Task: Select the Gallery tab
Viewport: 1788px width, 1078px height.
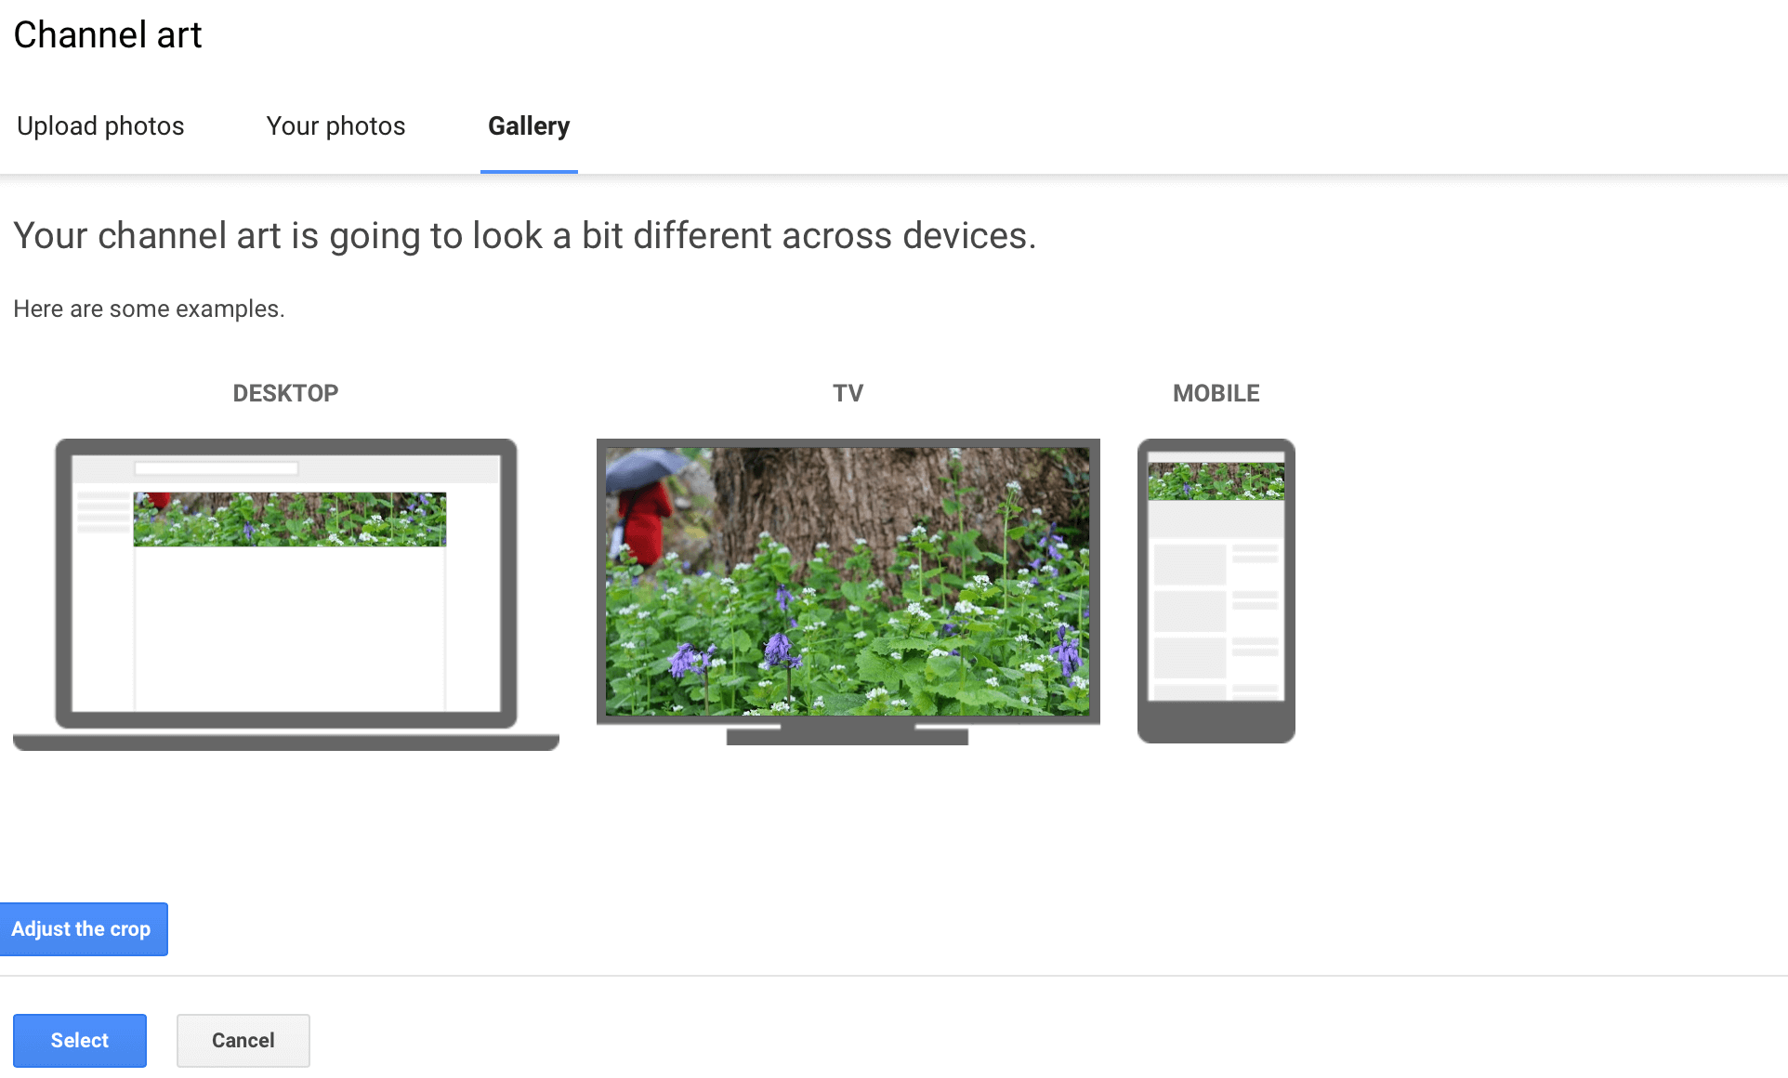Action: (528, 126)
